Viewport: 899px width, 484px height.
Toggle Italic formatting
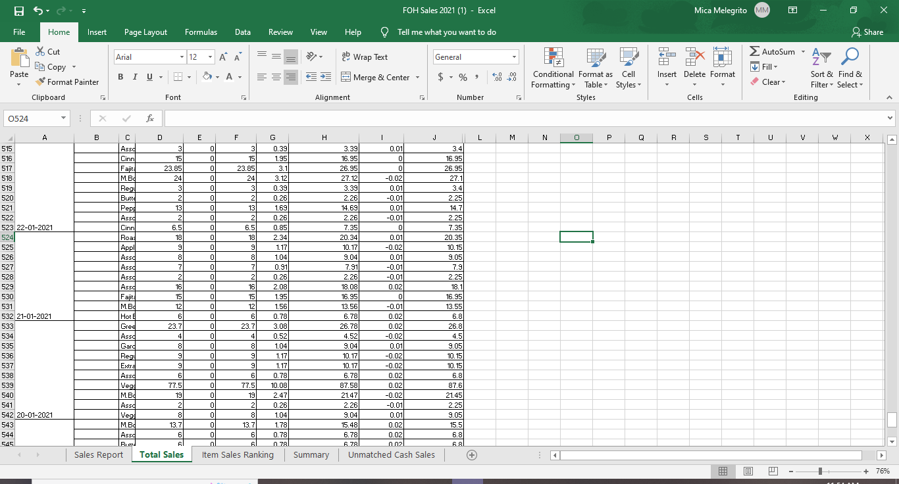[x=136, y=78]
